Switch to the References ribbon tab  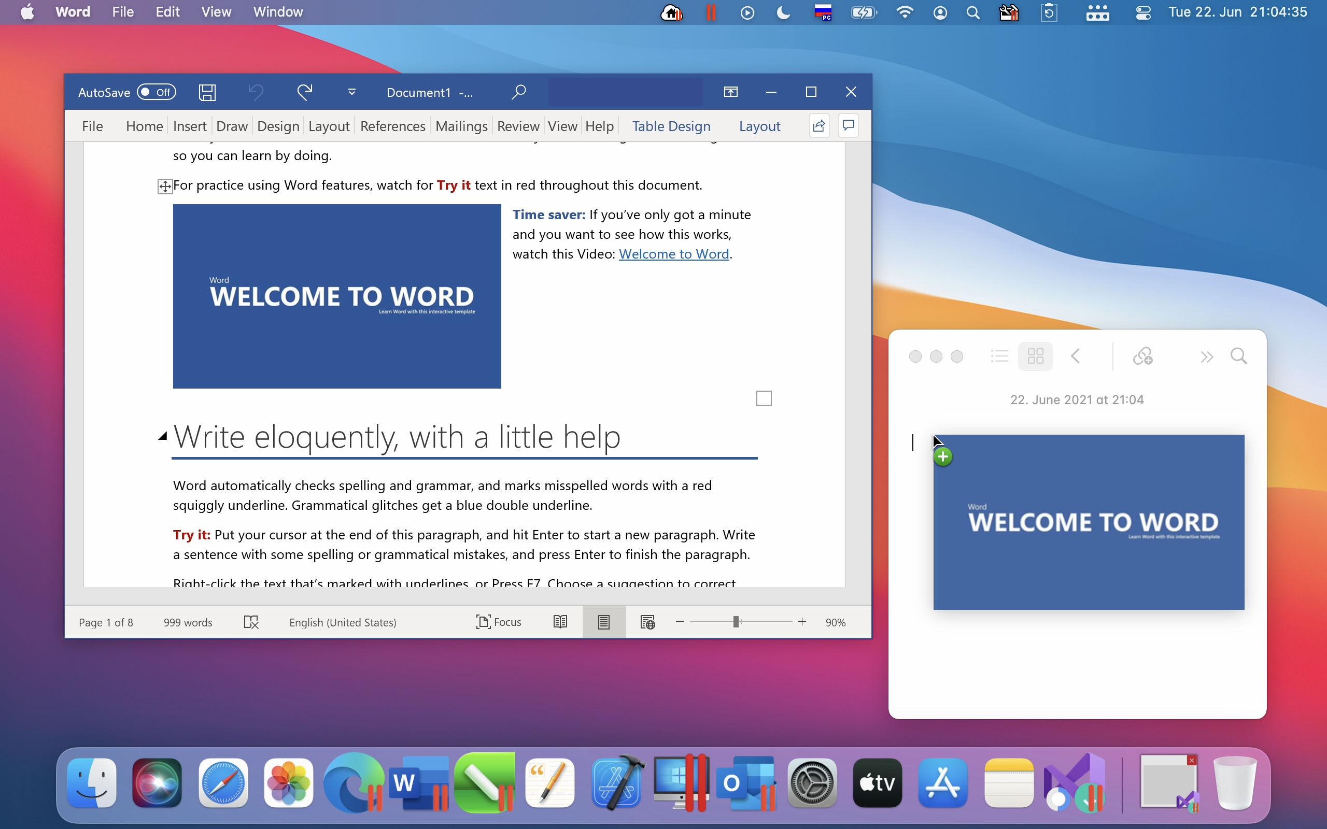392,125
